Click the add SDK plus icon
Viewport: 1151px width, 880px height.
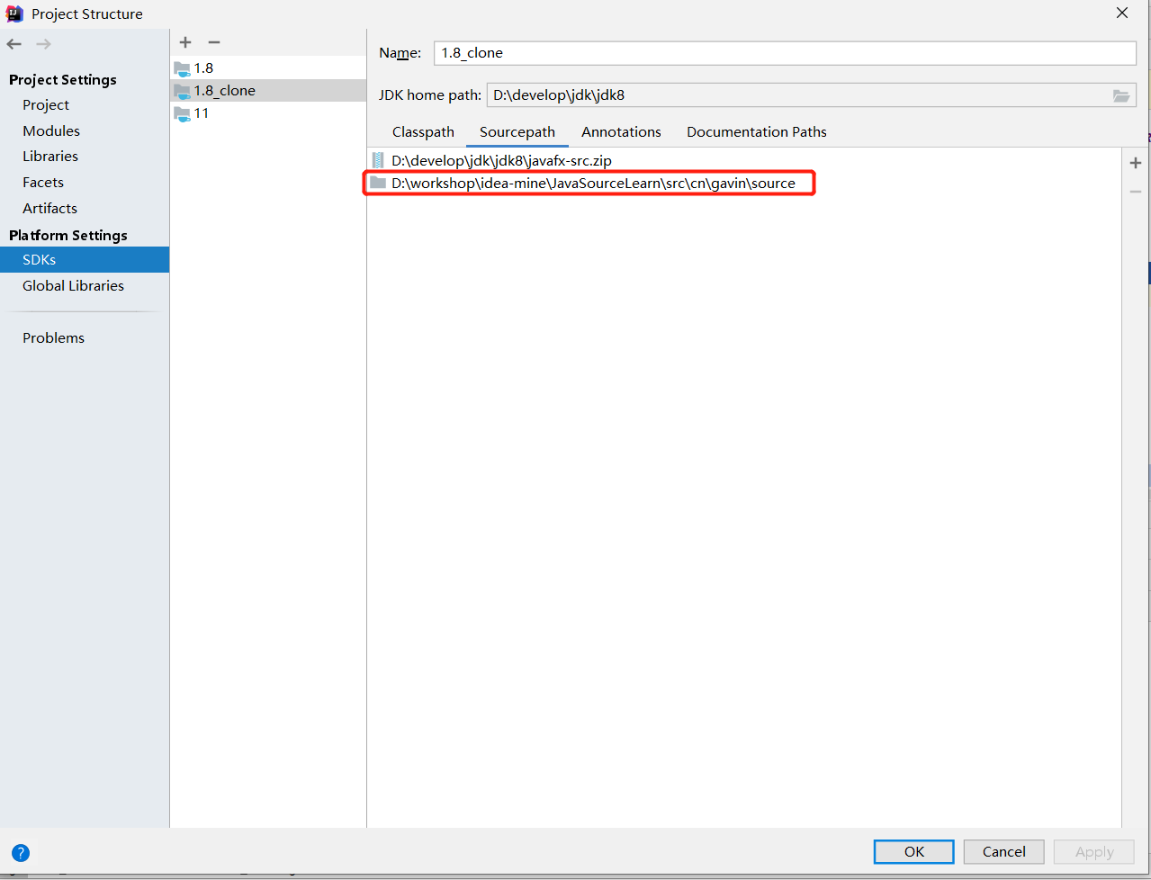185,42
